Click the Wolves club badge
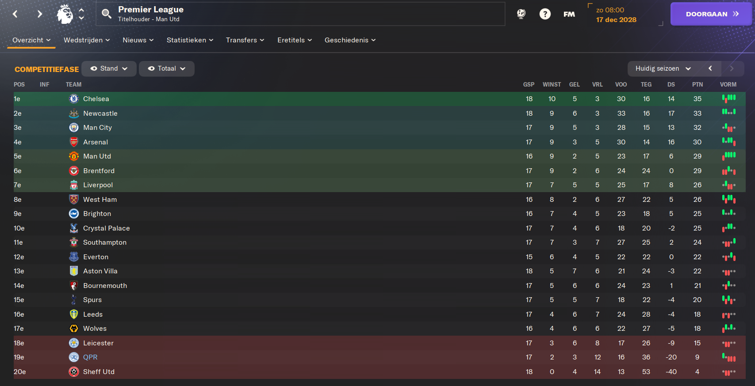 pyautogui.click(x=74, y=329)
